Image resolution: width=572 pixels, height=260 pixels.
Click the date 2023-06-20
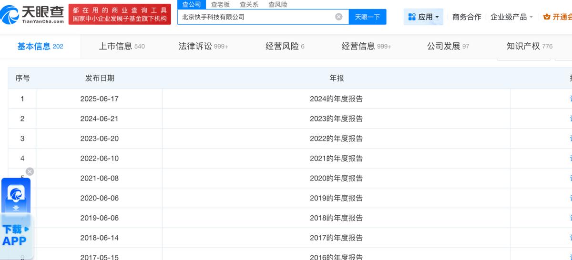tap(100, 139)
